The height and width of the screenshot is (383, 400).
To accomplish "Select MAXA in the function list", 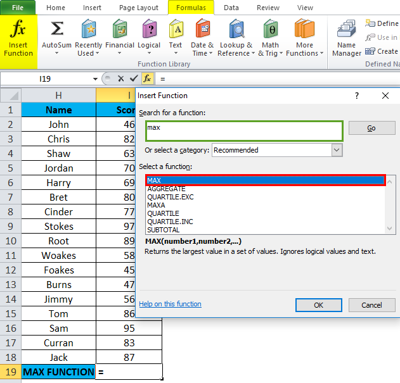I will pos(266,205).
